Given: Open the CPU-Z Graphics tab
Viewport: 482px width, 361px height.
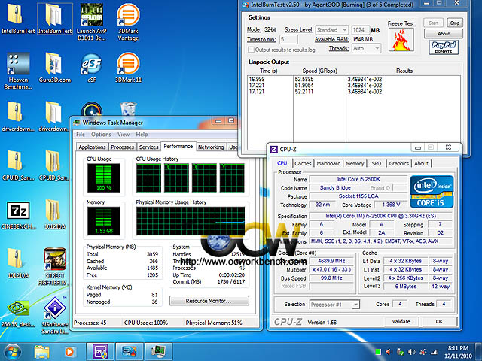Looking at the screenshot, I should point(398,164).
